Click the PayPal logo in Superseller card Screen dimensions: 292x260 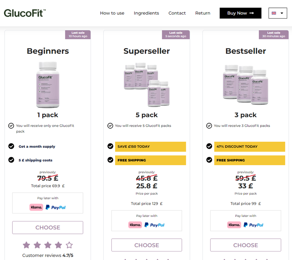pos(154,225)
